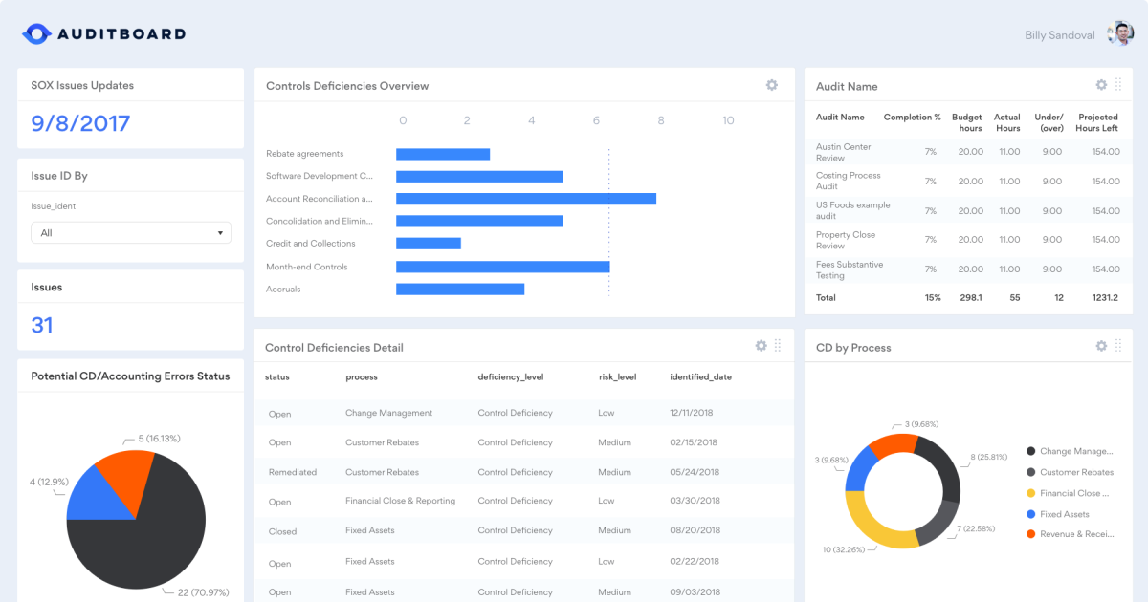Screen dimensions: 1148x602
Task: Click drag handle on CD by Process panel
Action: point(1118,346)
